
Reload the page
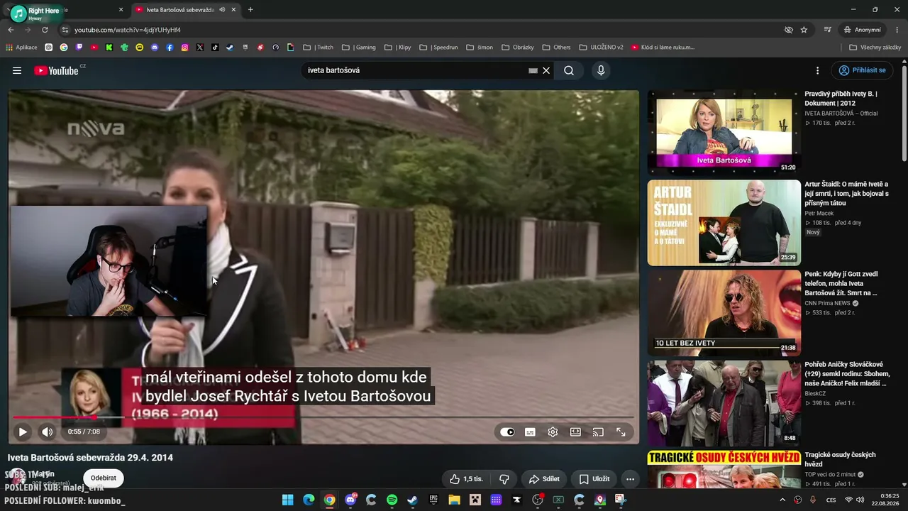coord(45,30)
